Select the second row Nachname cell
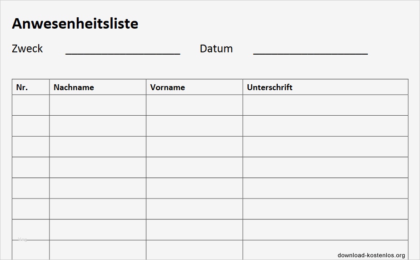The height and width of the screenshot is (260, 420). click(x=98, y=126)
